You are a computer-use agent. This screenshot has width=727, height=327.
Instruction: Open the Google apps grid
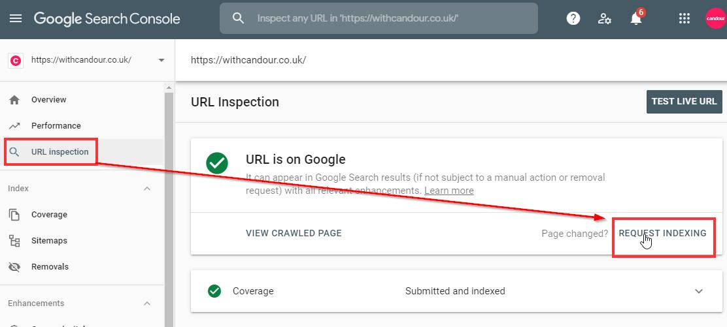pos(685,18)
